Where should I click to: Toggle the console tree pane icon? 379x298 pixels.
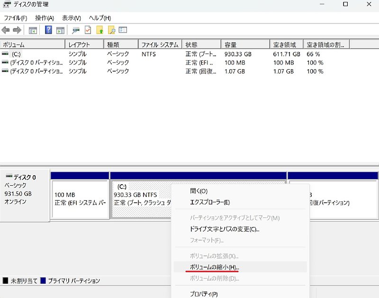click(x=33, y=30)
